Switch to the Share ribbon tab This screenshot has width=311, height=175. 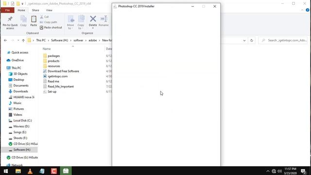pyautogui.click(x=35, y=10)
